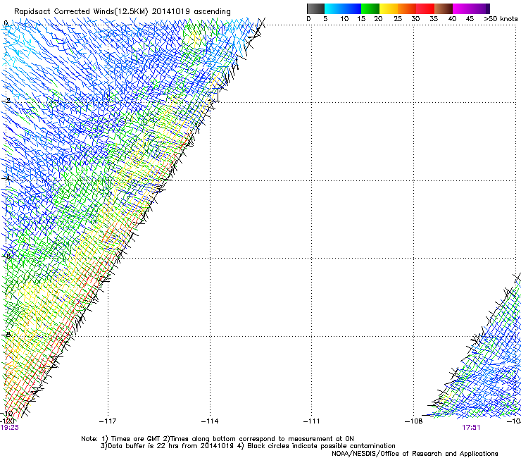Click the cyan 5-10 knots color swatch
The height and width of the screenshot is (458, 521).
[x=334, y=8]
